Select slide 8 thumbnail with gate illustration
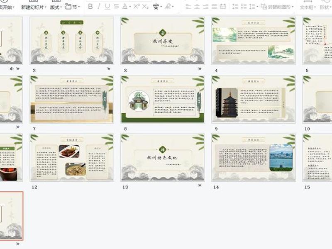 click(x=163, y=99)
